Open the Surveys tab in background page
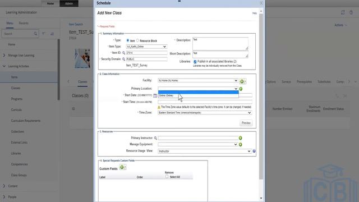Screen dimensions: 359x202 click(286, 82)
